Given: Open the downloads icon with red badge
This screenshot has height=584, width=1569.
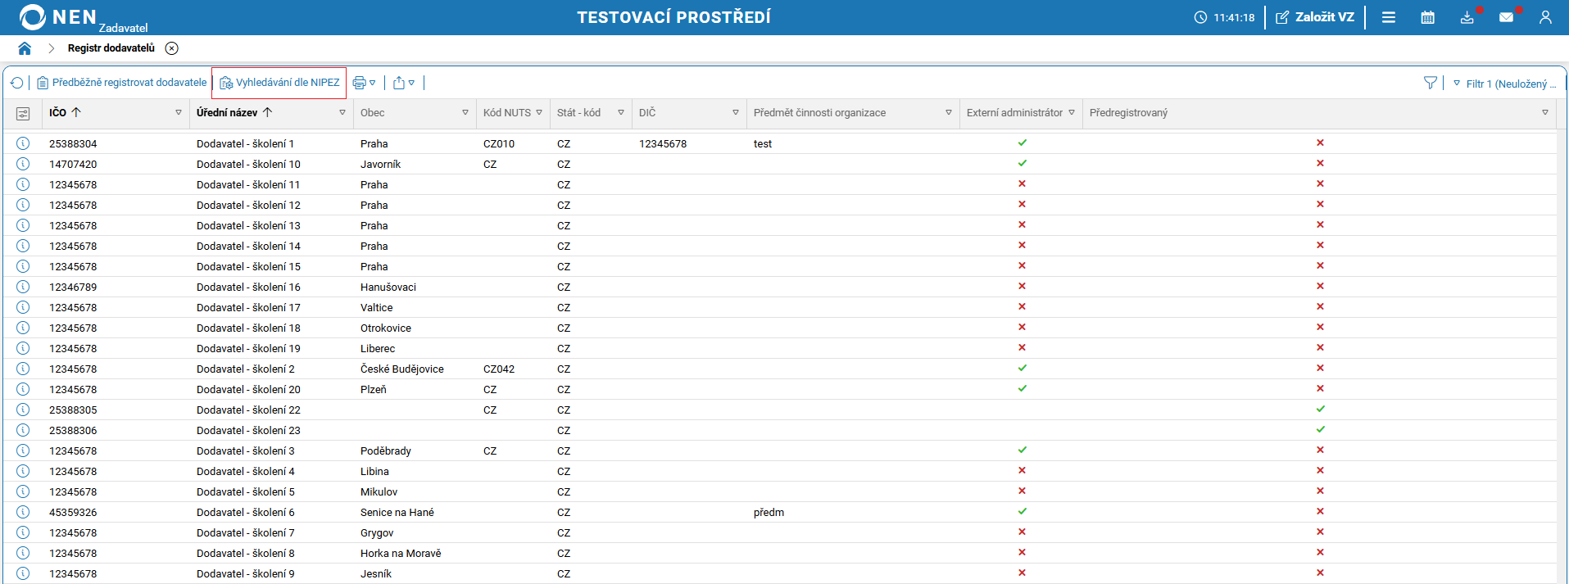Looking at the screenshot, I should (1467, 17).
